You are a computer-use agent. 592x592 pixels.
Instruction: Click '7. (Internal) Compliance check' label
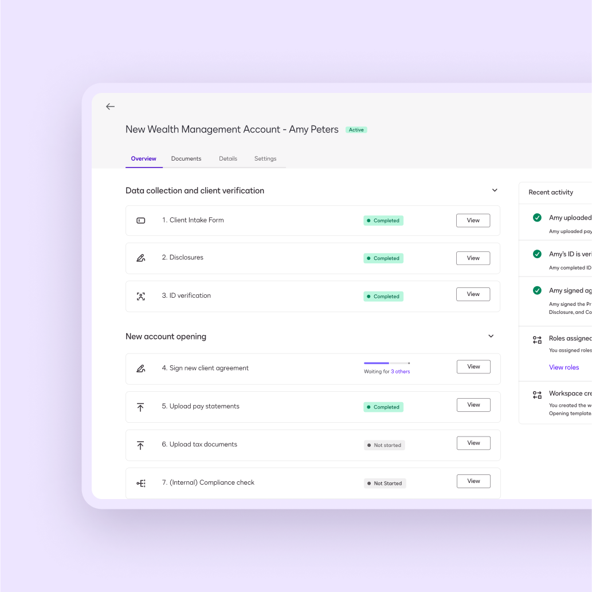(209, 483)
